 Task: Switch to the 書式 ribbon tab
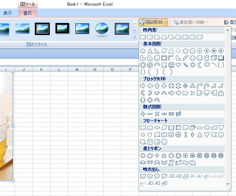(27, 13)
